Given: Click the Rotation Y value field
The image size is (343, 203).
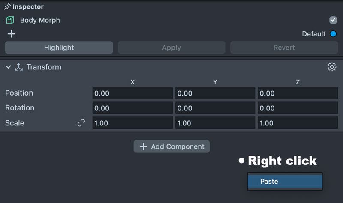Looking at the screenshot, I should (215, 108).
